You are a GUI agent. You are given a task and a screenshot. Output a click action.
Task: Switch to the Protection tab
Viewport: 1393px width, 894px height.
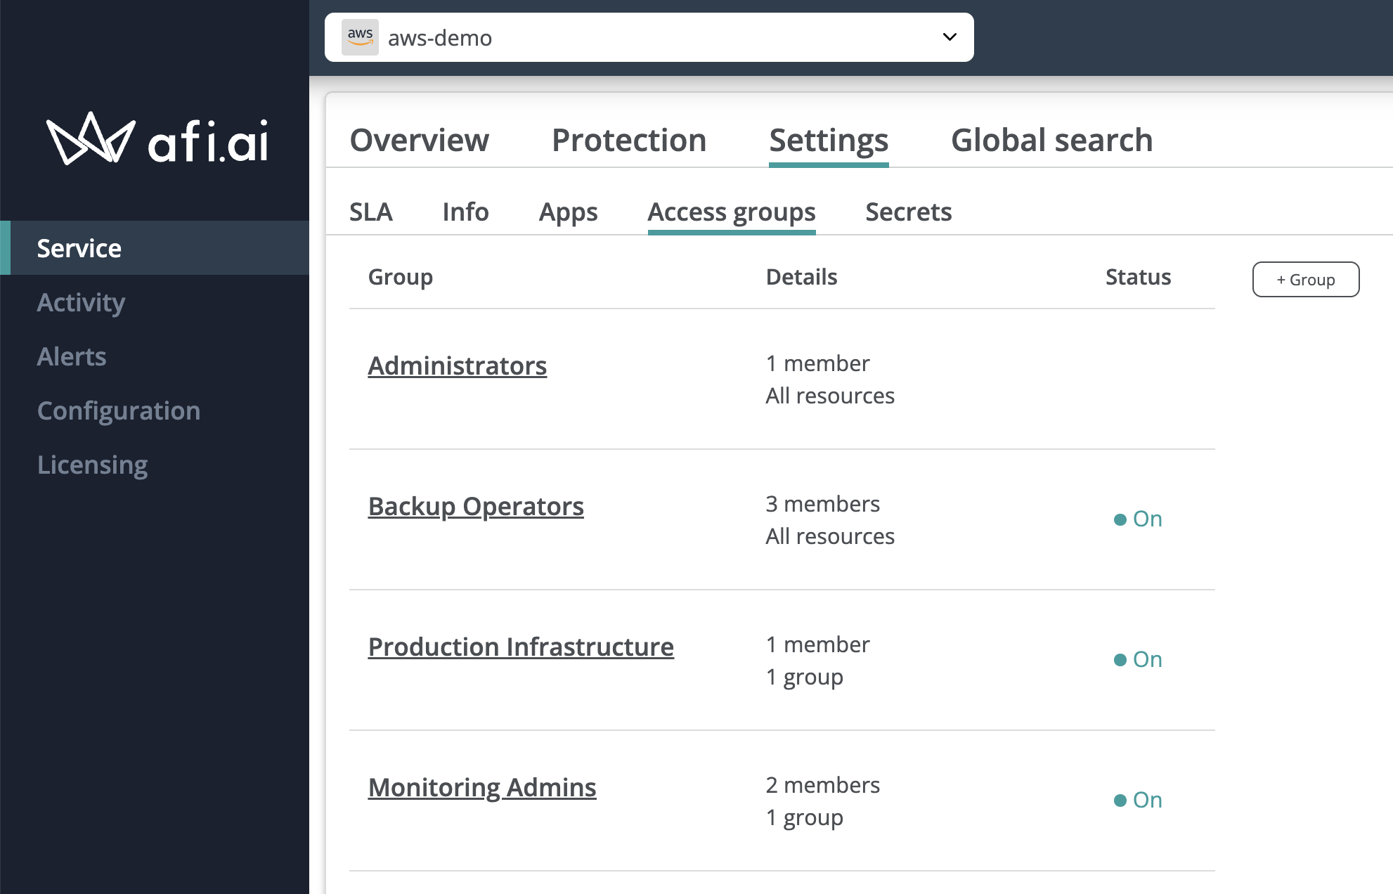point(628,141)
